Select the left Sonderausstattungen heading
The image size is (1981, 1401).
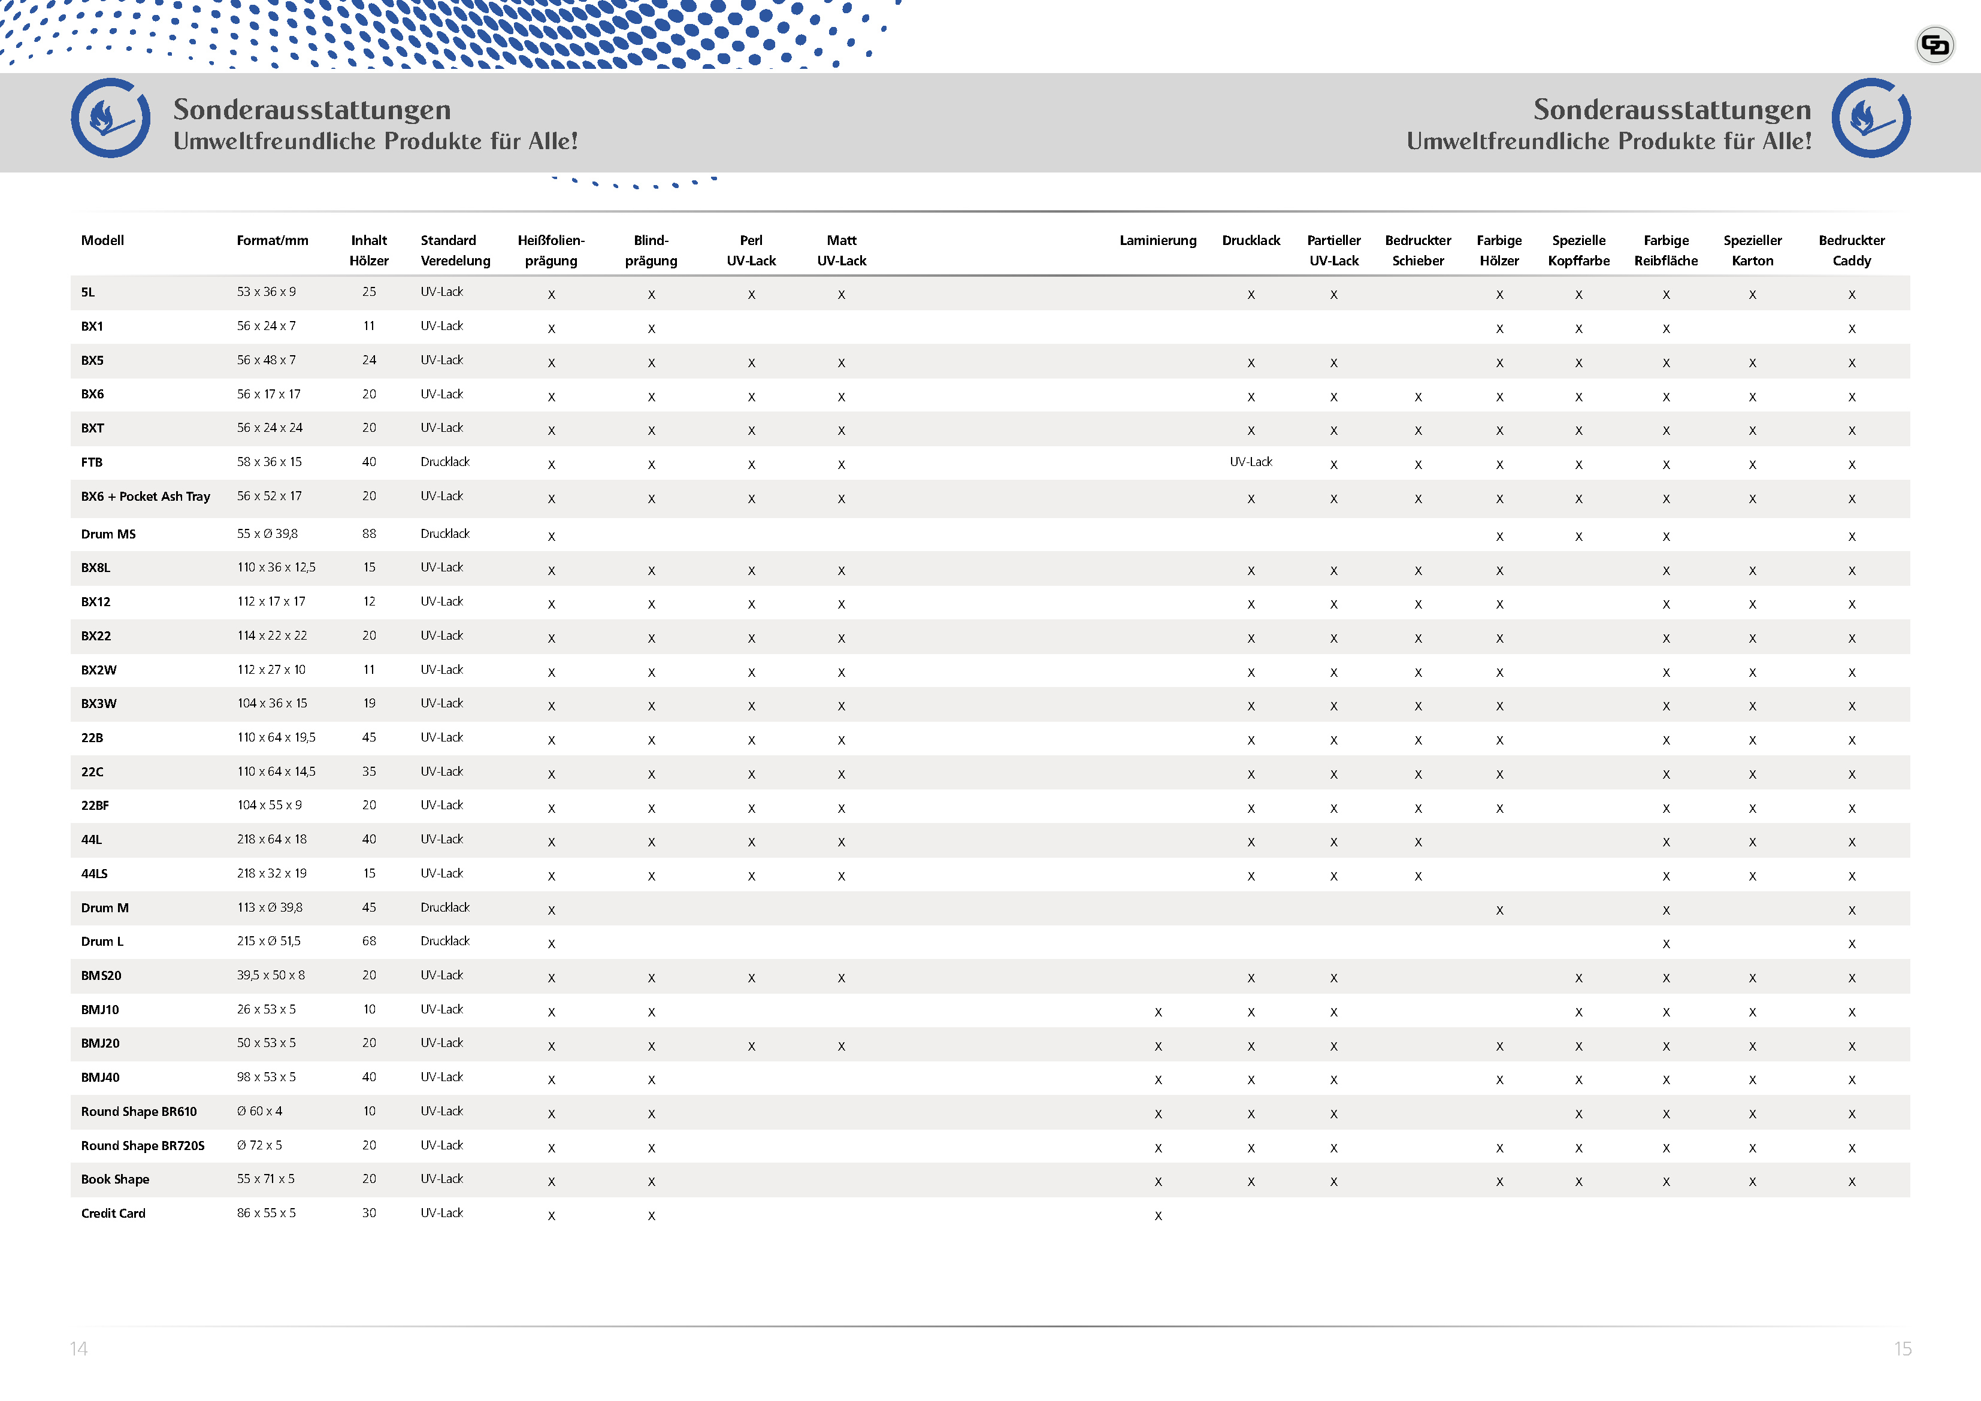point(312,110)
